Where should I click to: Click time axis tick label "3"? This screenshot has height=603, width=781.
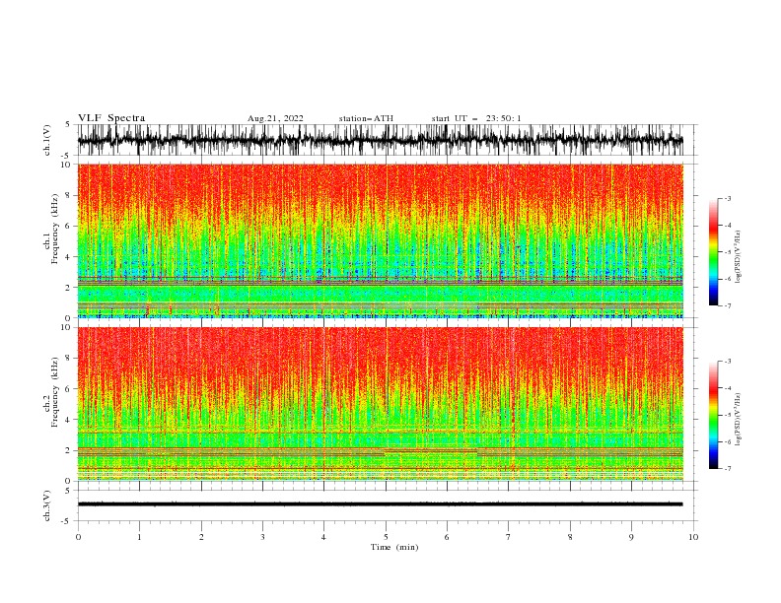tap(262, 537)
